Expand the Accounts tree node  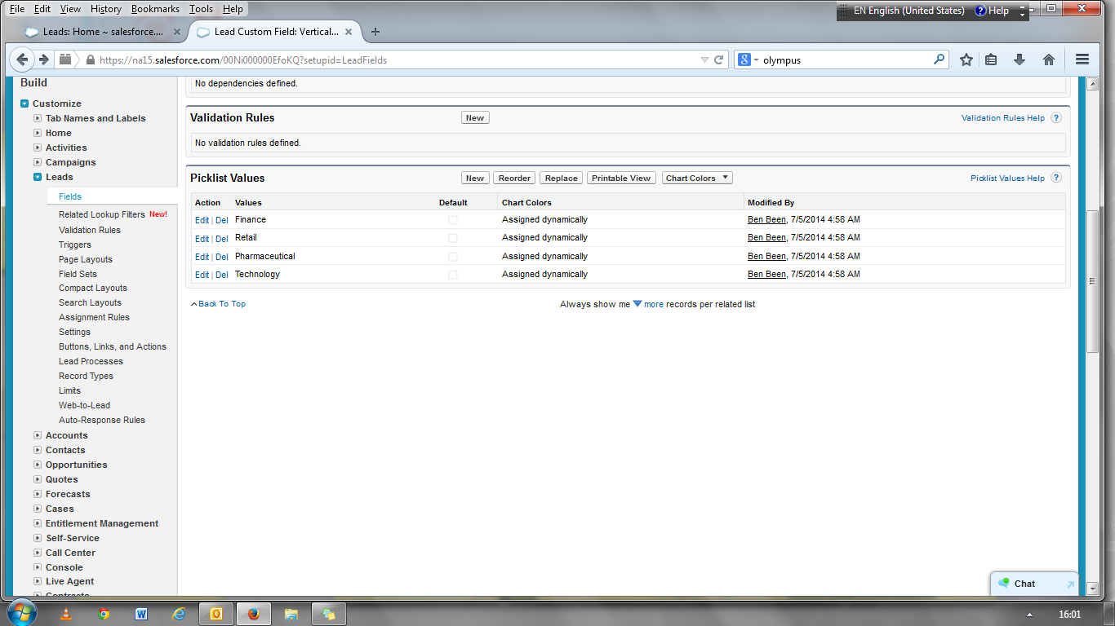pos(38,435)
